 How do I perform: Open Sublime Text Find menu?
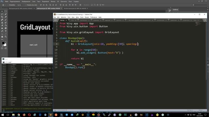tap(69, 17)
